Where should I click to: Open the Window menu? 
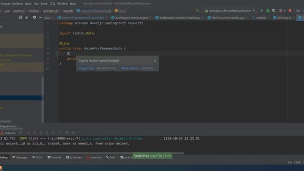point(62,4)
